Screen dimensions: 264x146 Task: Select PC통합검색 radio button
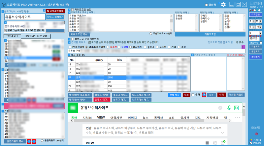pyautogui.click(x=70, y=47)
